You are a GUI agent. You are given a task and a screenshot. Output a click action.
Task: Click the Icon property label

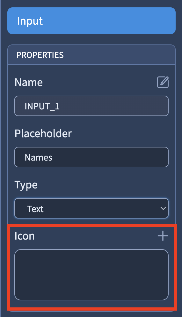(25, 236)
